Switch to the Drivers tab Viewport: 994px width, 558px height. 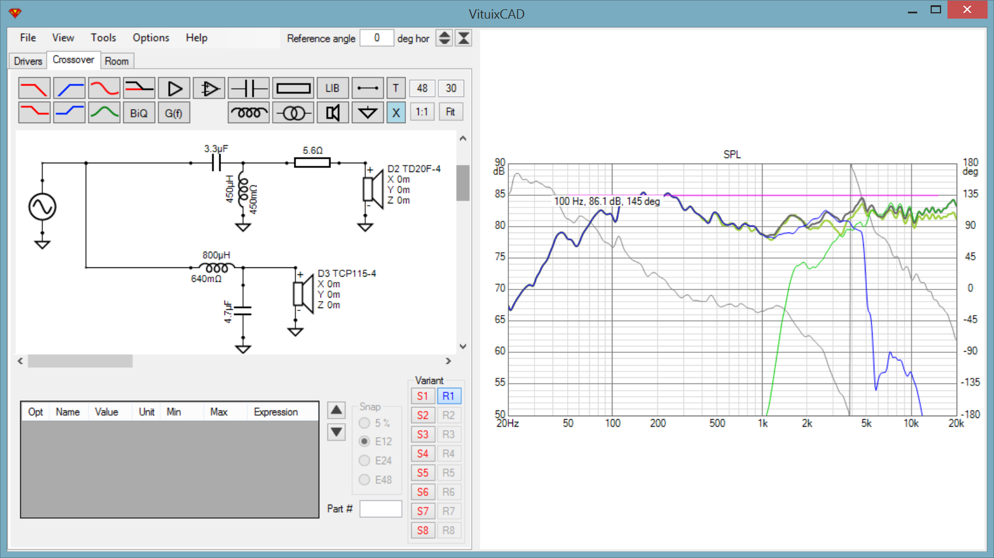[28, 61]
